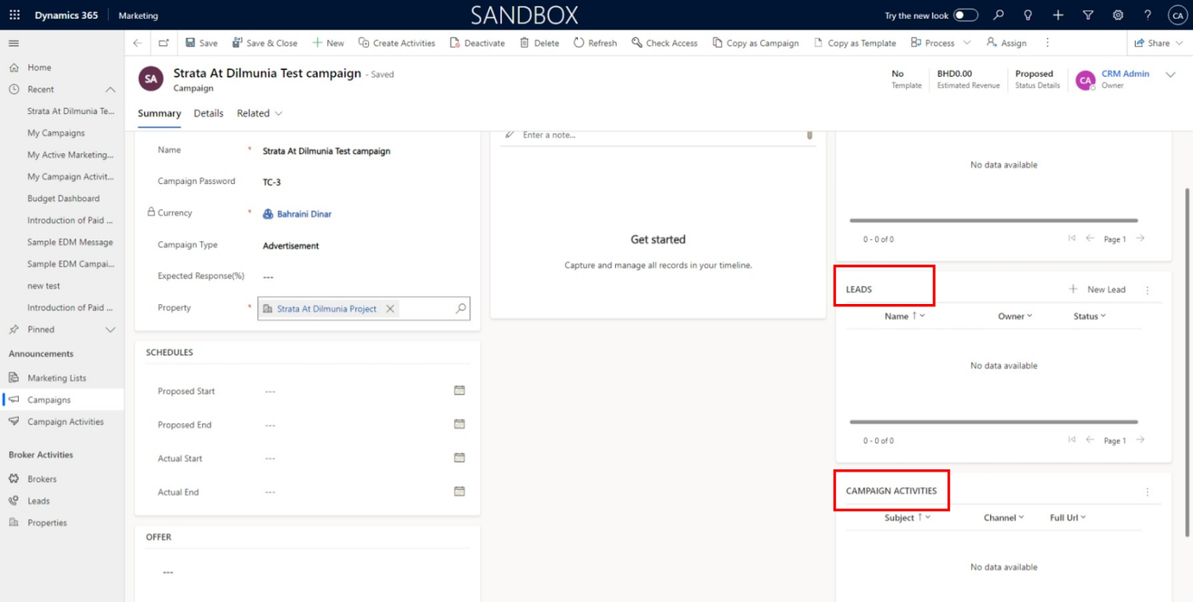Image resolution: width=1193 pixels, height=602 pixels.
Task: Click the search magnifier in top bar
Action: tap(999, 15)
